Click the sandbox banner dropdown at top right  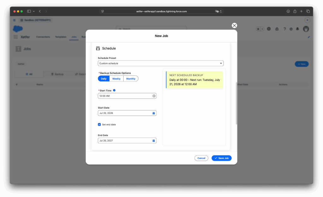[x=307, y=20]
